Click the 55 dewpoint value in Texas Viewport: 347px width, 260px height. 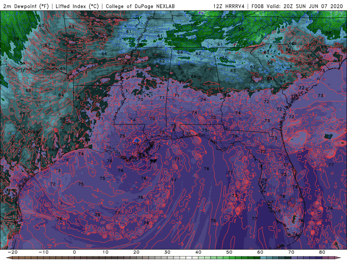pos(23,114)
